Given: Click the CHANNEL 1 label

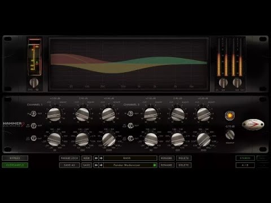Looking at the screenshot, I should coord(34,104).
